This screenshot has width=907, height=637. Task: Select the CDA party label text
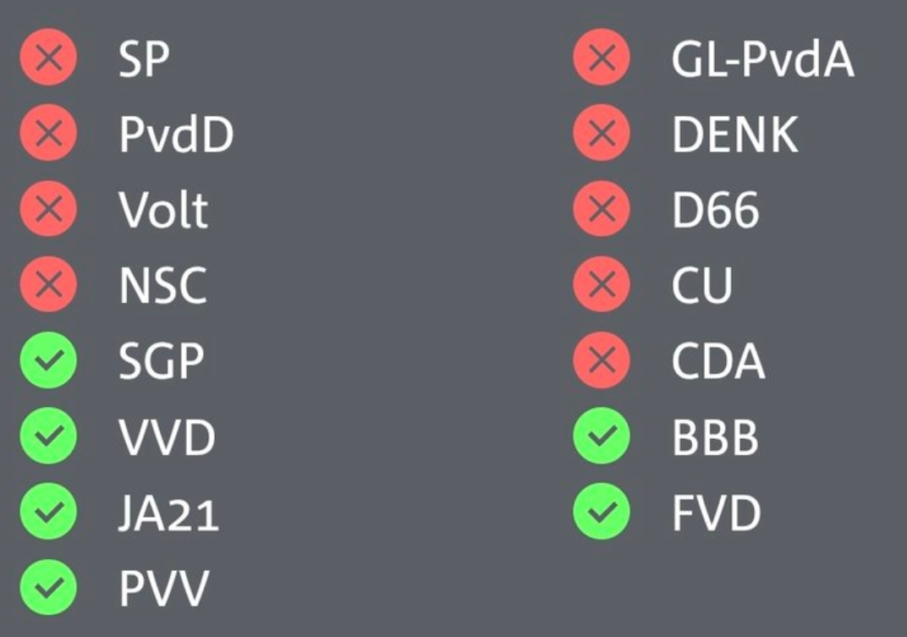tap(717, 361)
